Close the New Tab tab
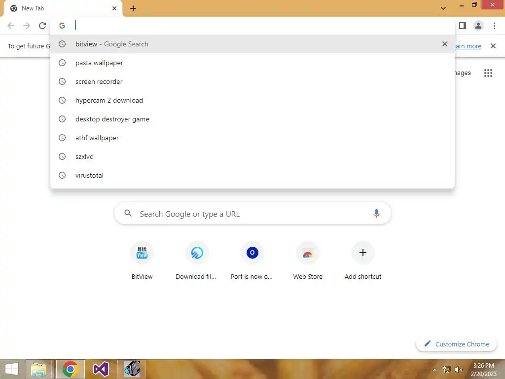This screenshot has height=379, width=505. pyautogui.click(x=114, y=8)
